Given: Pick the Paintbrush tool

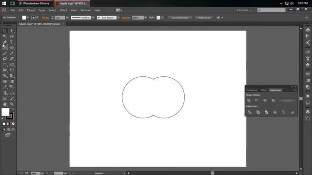Looking at the screenshot, I should [x=5, y=53].
